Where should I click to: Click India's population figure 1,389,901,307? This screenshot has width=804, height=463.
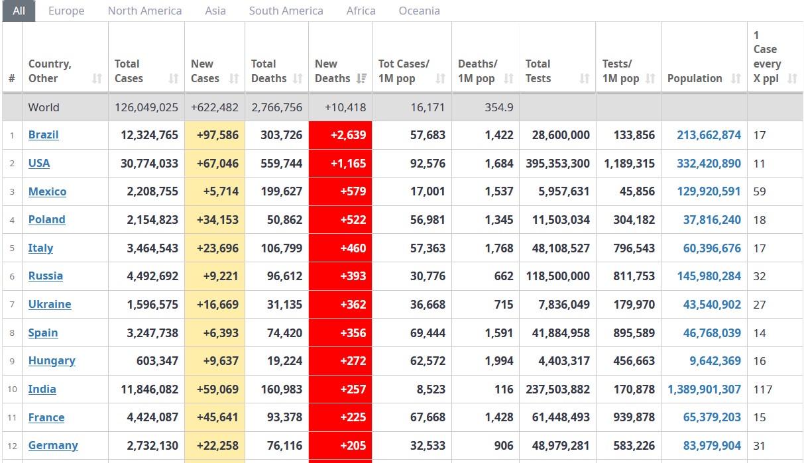coord(704,389)
